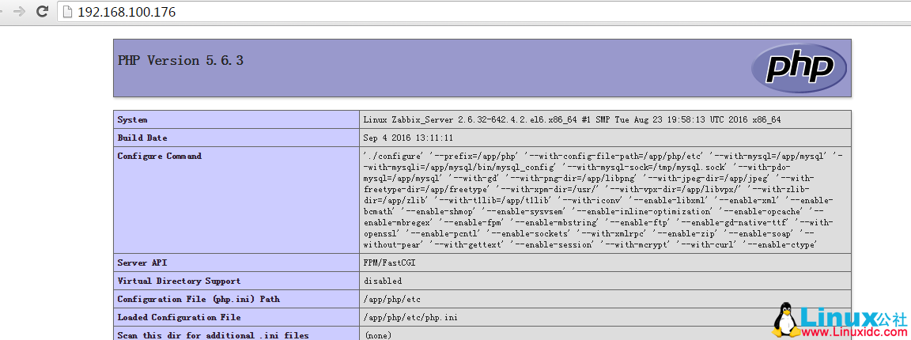911x340 pixels.
Task: Select the '/app/php/etc/php.ini' value
Action: tap(410, 317)
